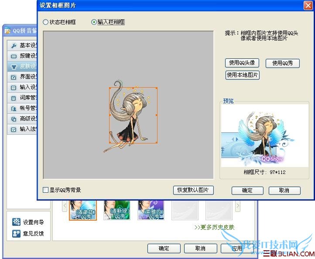Click the 相框尺寸: 97*112 text

pyautogui.click(x=264, y=172)
